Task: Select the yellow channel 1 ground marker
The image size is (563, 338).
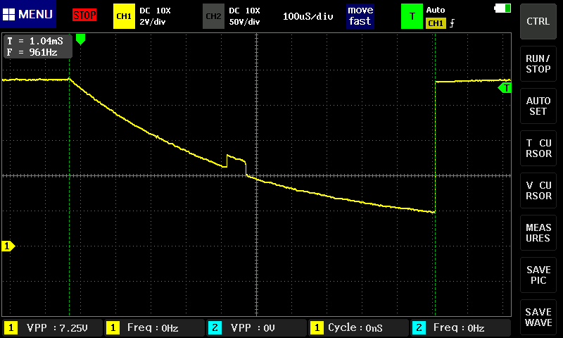Action: pos(8,246)
